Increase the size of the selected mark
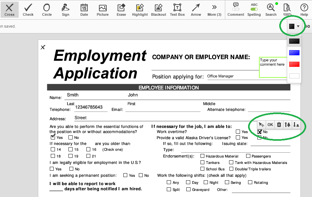The image size is (312, 197). 287,125
